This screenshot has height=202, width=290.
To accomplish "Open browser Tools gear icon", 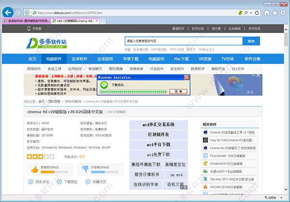I will [x=283, y=13].
